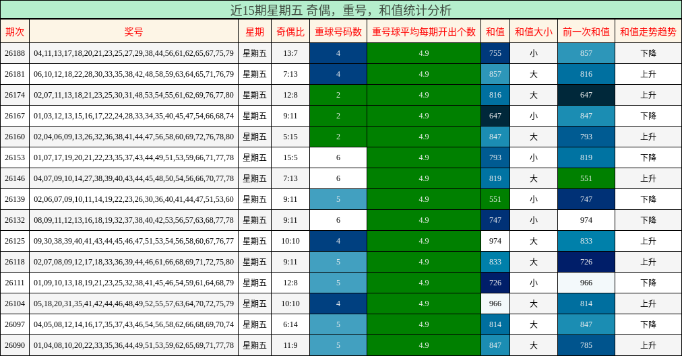Click the winning numbers starting 01,09,10,13
This screenshot has width=682, height=356.
(x=133, y=283)
